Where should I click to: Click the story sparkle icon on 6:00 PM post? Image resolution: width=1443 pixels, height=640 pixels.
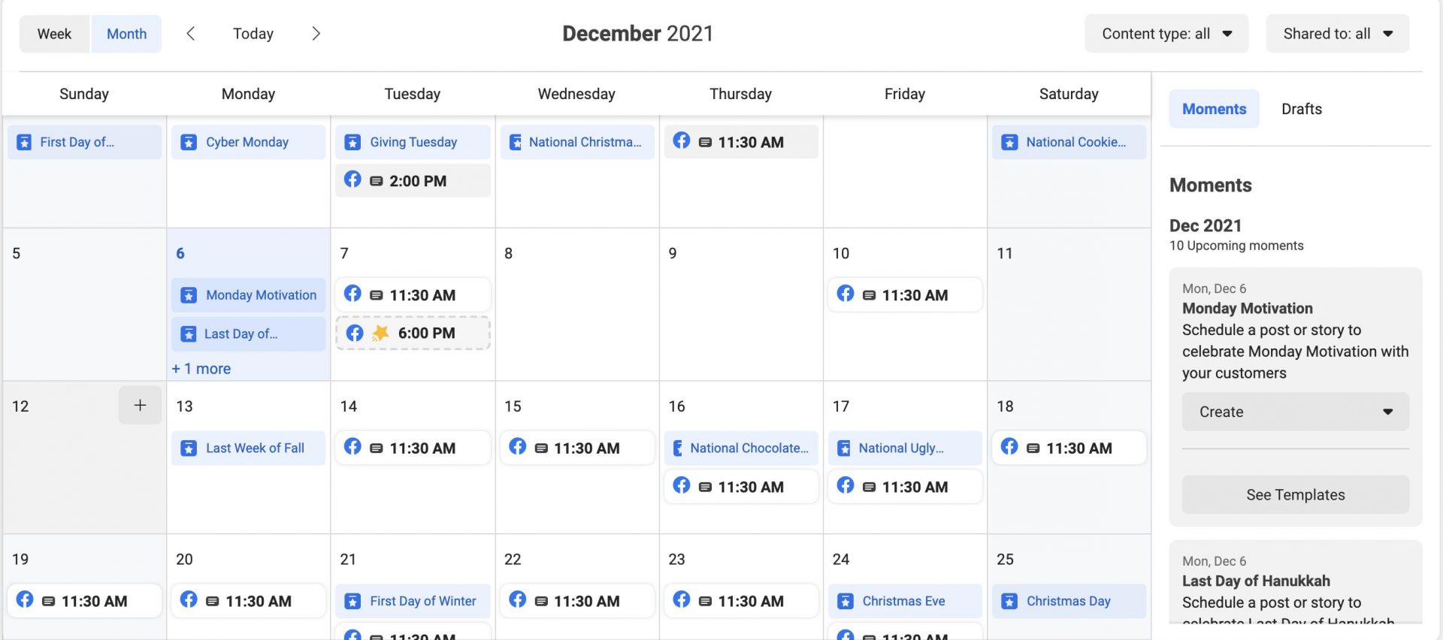tap(381, 333)
